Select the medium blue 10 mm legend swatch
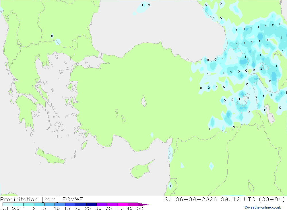The image size is (287, 210). [x=60, y=204]
